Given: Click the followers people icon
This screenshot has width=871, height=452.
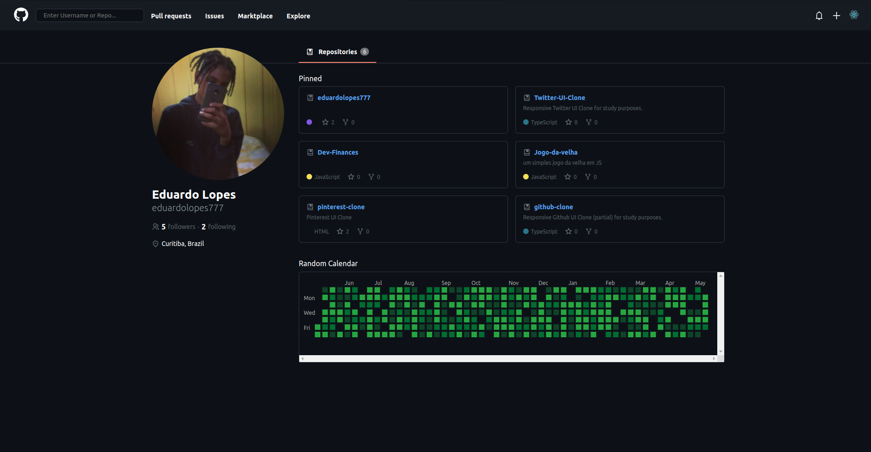Looking at the screenshot, I should tap(156, 227).
